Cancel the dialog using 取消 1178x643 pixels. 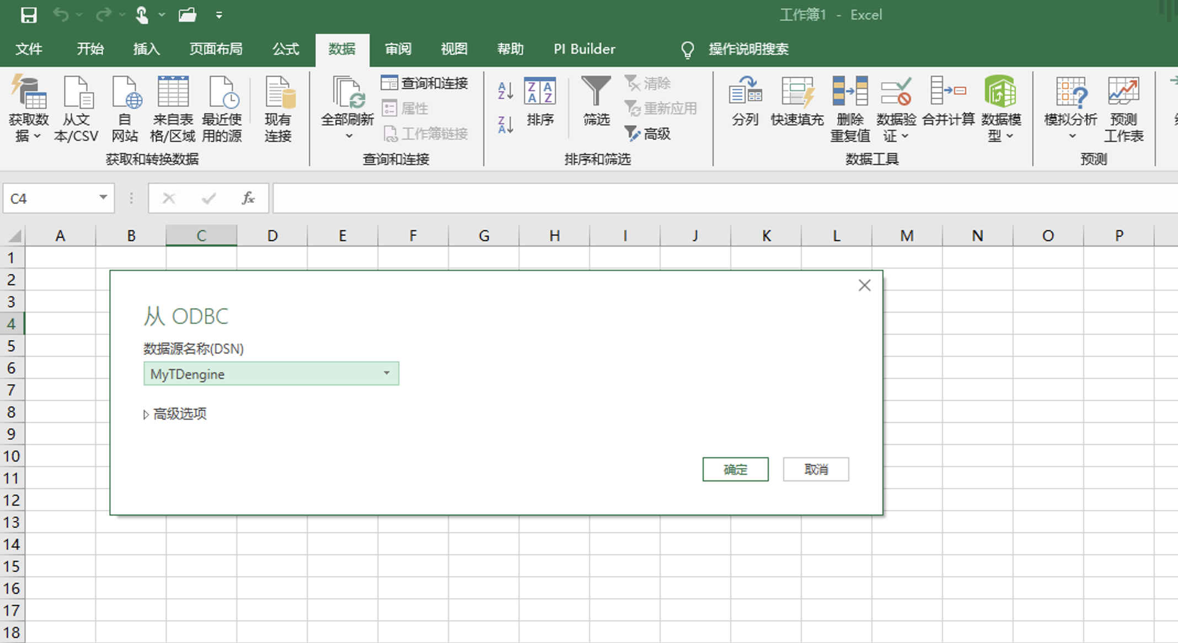click(816, 469)
